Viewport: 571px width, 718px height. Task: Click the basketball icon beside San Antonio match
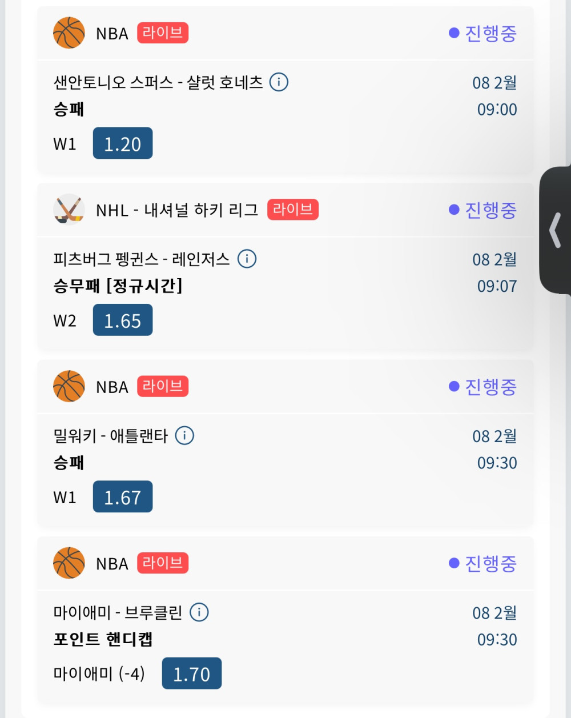pyautogui.click(x=69, y=33)
